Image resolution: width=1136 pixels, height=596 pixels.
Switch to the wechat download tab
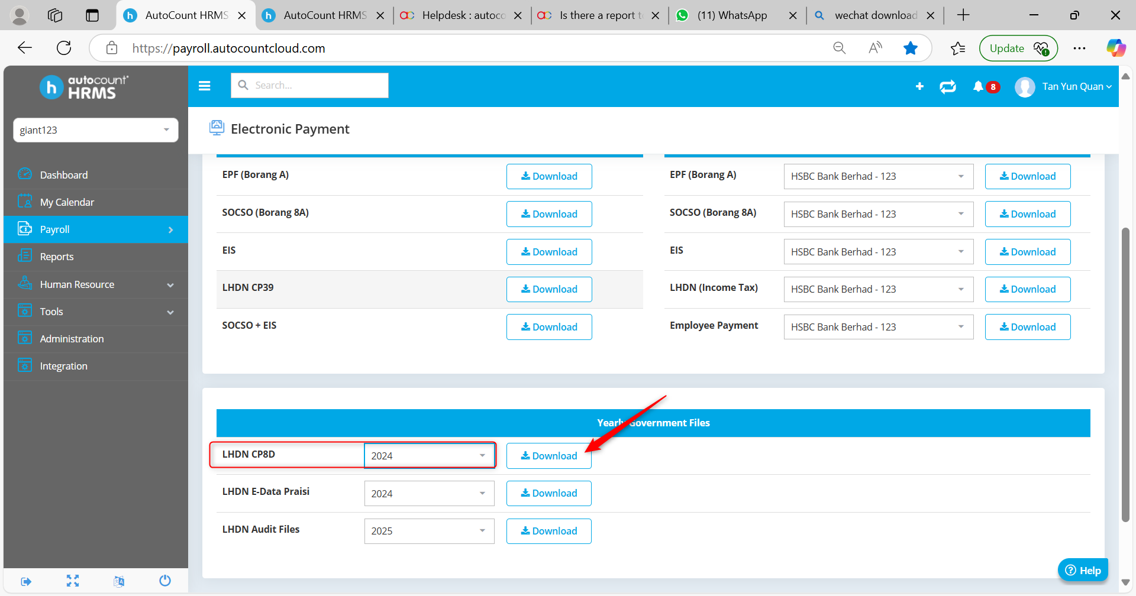(874, 15)
